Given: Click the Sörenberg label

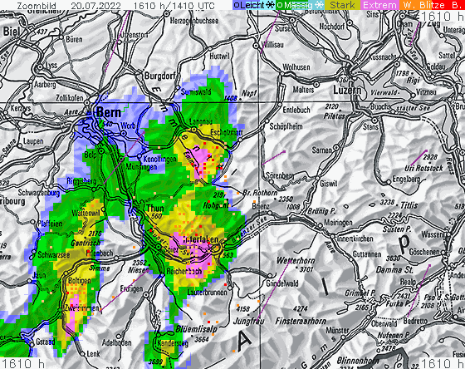Looking at the screenshot, I should click(280, 175).
